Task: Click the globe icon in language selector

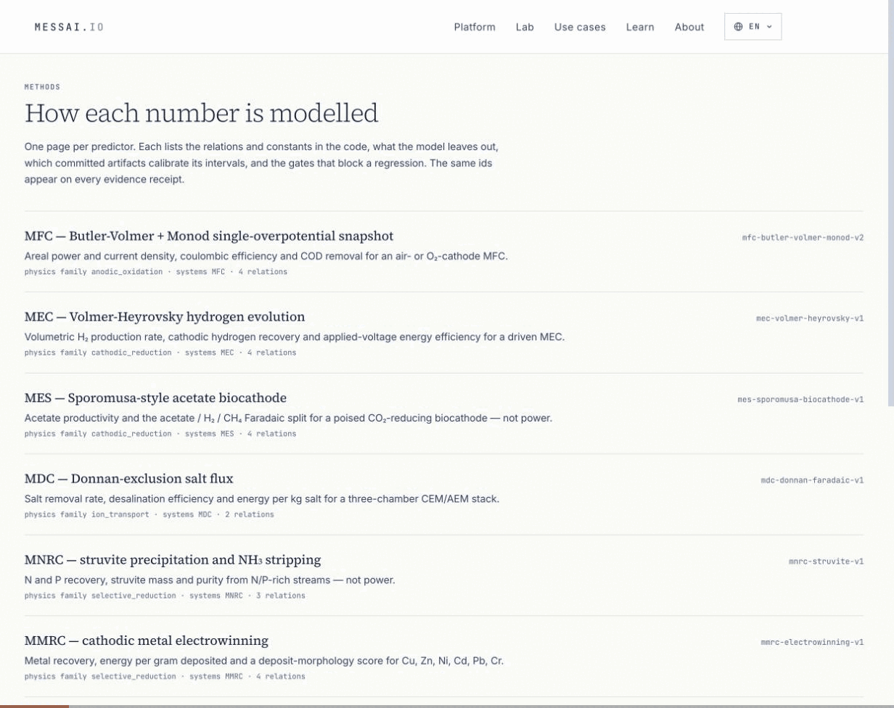Action: point(738,27)
